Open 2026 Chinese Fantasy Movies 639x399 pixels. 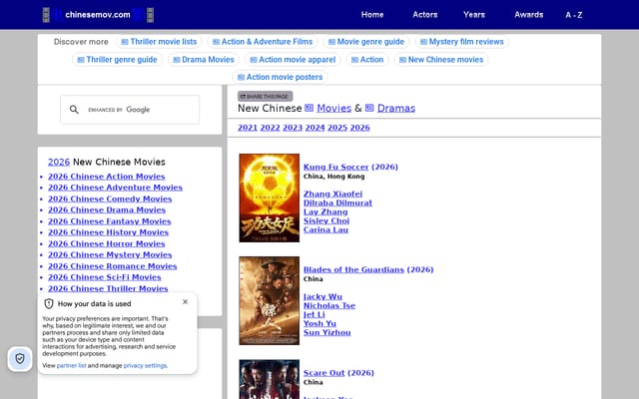point(109,221)
